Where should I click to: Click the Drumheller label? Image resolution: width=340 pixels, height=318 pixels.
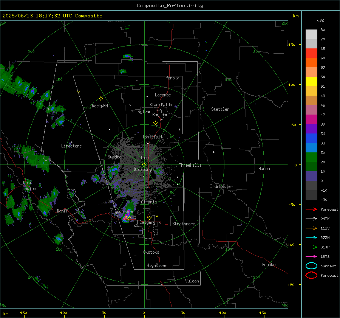point(221,186)
